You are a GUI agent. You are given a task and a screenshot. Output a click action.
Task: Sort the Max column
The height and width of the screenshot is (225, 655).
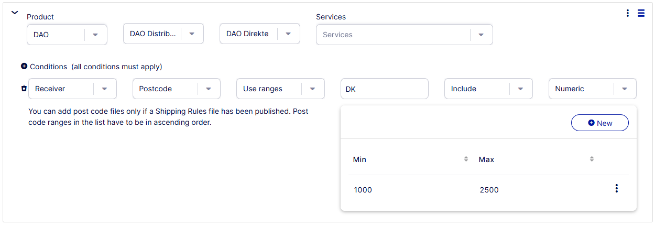click(591, 159)
